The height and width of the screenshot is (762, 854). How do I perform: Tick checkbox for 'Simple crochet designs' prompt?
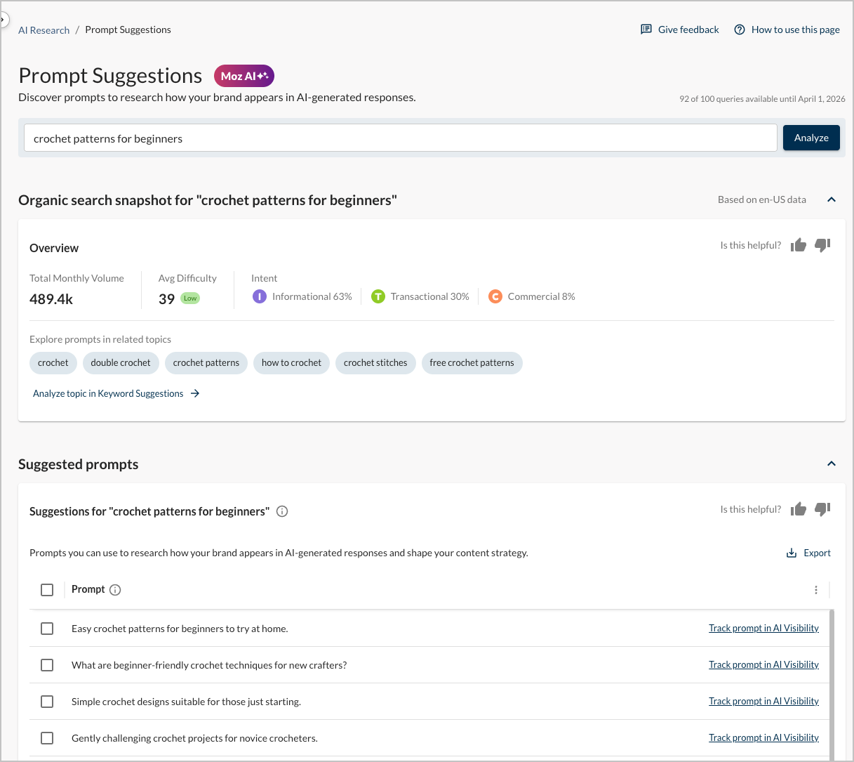[47, 702]
